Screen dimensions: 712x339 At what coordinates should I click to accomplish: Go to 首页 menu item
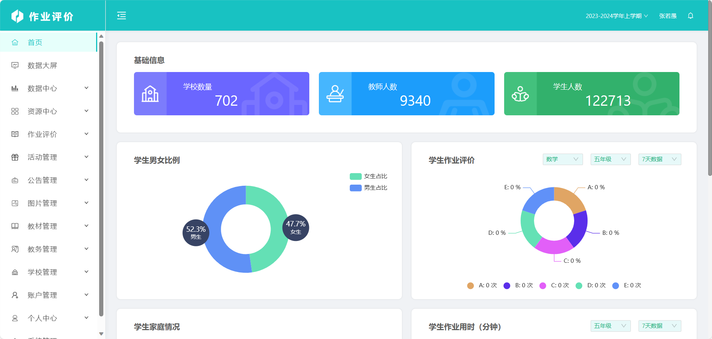coord(49,42)
